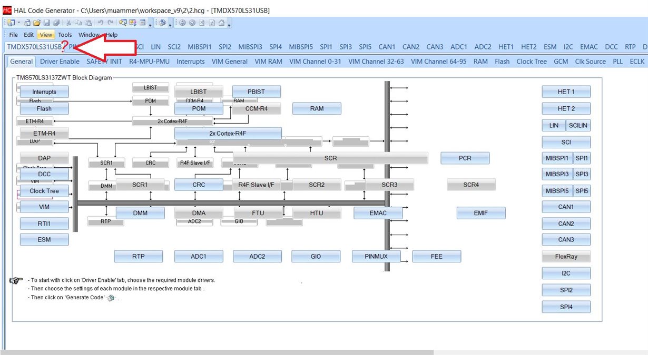This screenshot has width=648, height=355.
Task: Select the Clock Tree tab
Action: coord(532,62)
